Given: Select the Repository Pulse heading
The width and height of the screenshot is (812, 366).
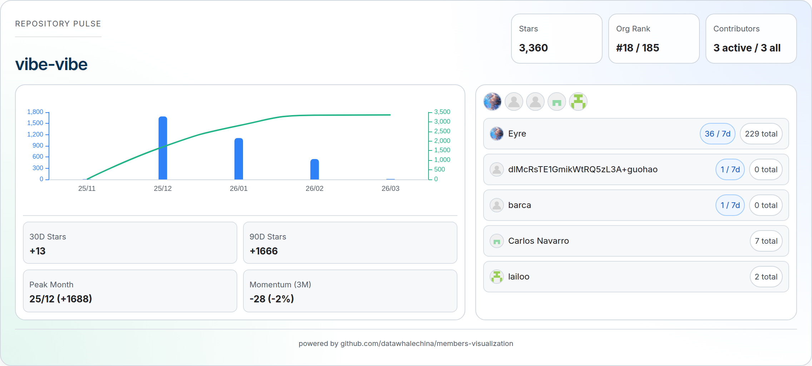Looking at the screenshot, I should pyautogui.click(x=58, y=24).
